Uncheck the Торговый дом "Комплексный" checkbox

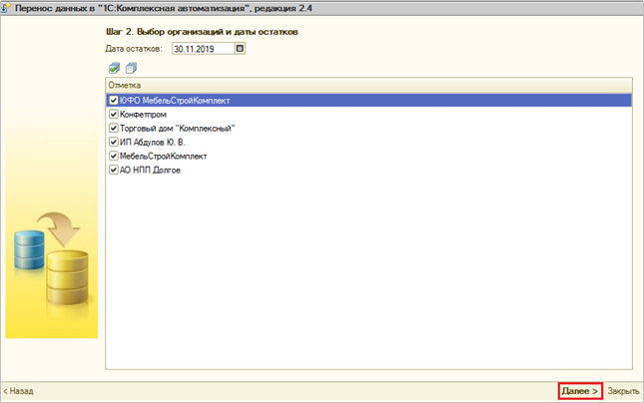coord(113,129)
